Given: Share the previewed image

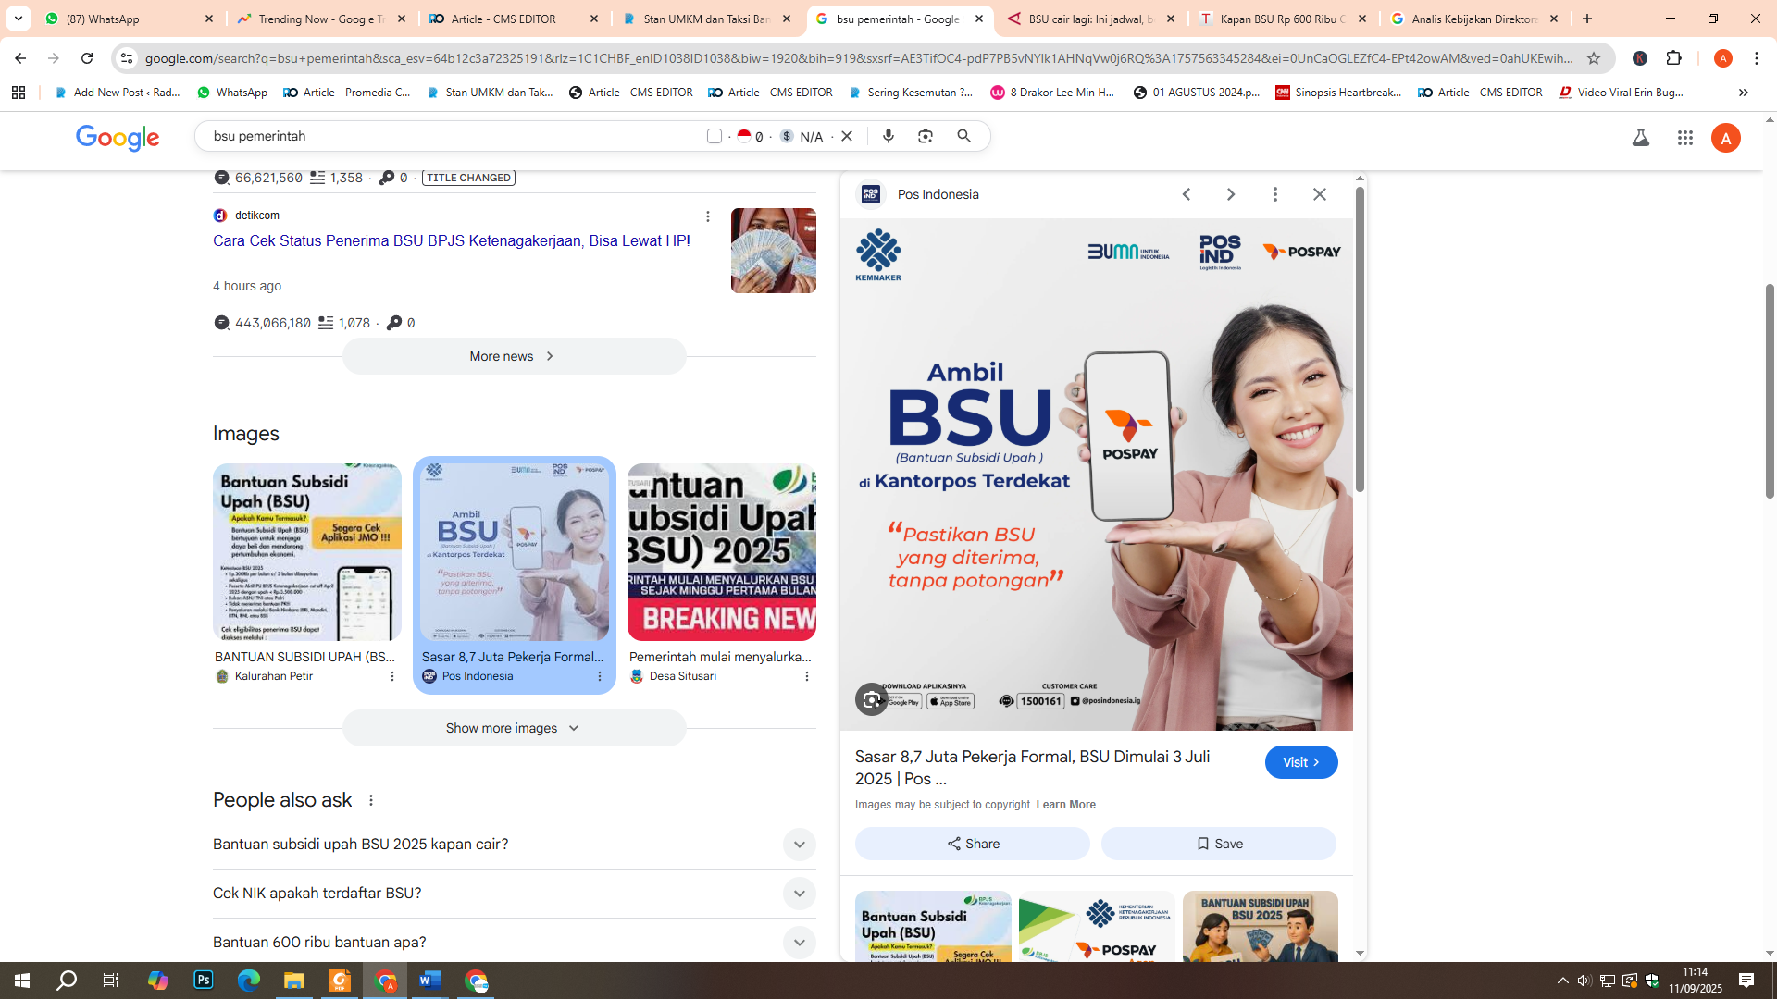Looking at the screenshot, I should [973, 844].
